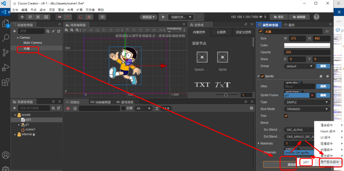Click 编辑 button for Sprite Frame
Image resolution: width=344 pixels, height=171 pixels.
pyautogui.click(x=323, y=95)
